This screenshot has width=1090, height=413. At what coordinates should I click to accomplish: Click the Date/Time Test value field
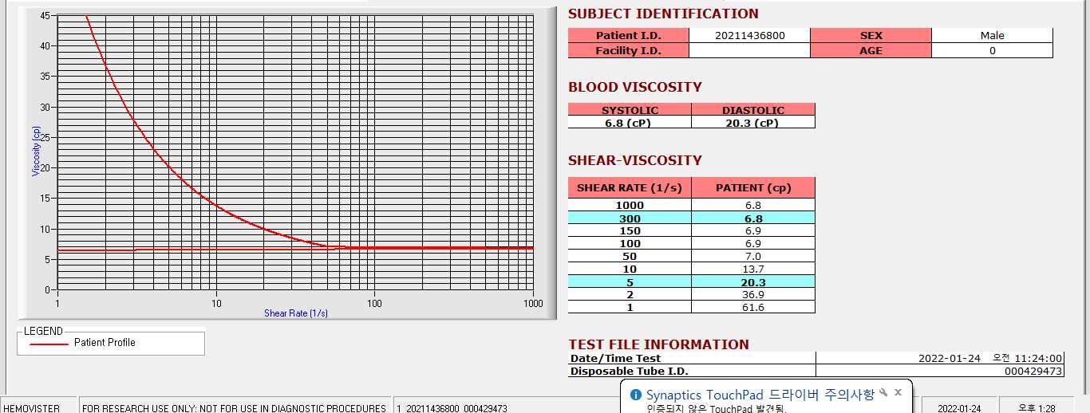click(940, 359)
